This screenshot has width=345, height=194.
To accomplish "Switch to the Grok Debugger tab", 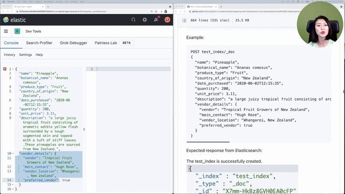I will (73, 43).
